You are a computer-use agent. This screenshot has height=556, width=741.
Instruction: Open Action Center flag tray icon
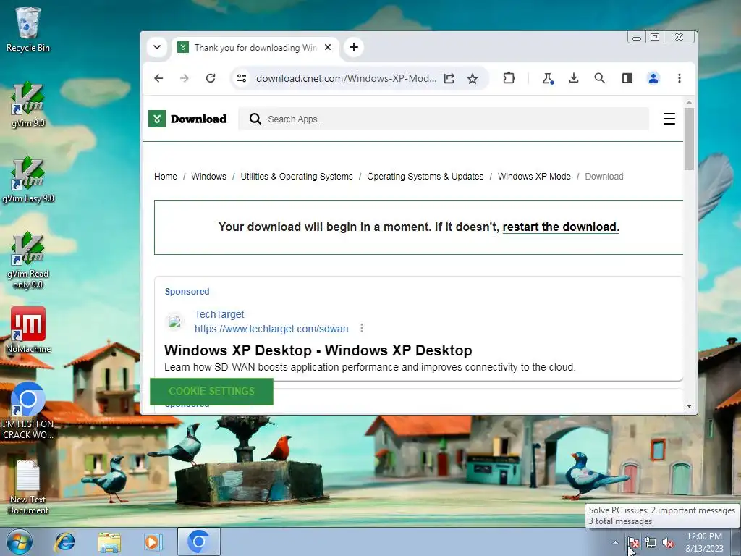(633, 542)
